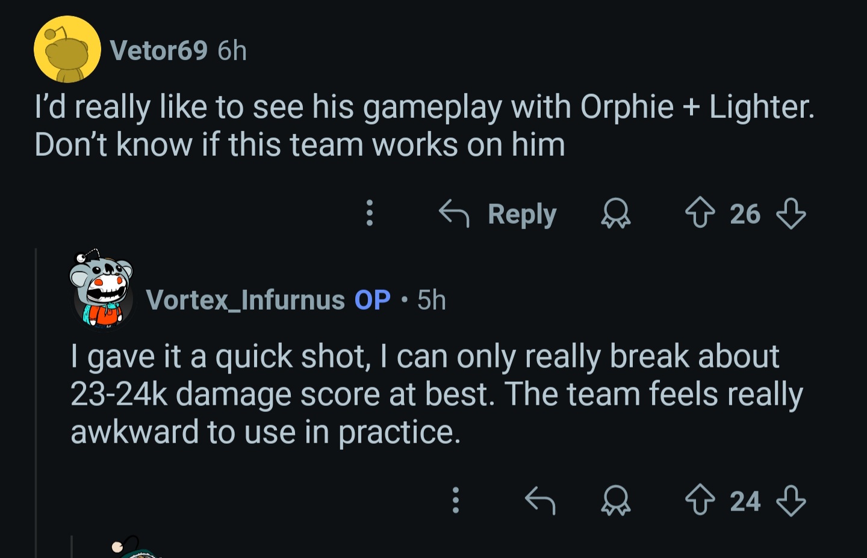Tap Vortex_Infurnus's avatar picture

click(x=102, y=291)
